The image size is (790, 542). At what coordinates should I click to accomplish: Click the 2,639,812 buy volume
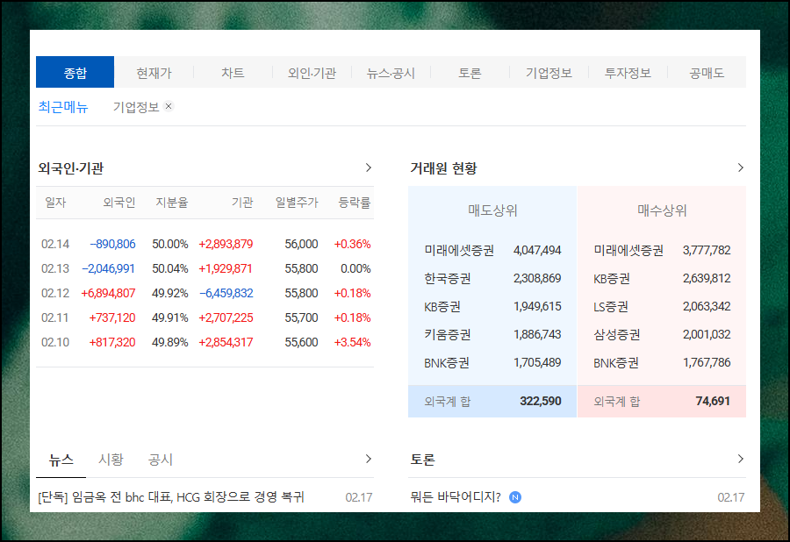click(x=707, y=278)
